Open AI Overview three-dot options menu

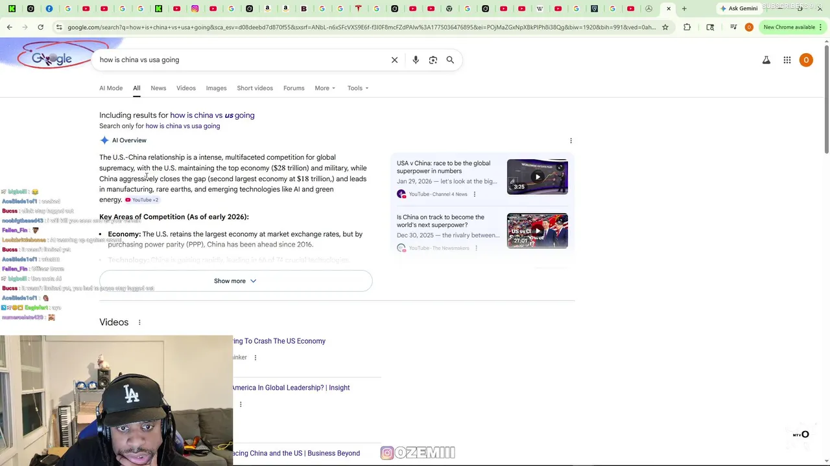click(571, 140)
